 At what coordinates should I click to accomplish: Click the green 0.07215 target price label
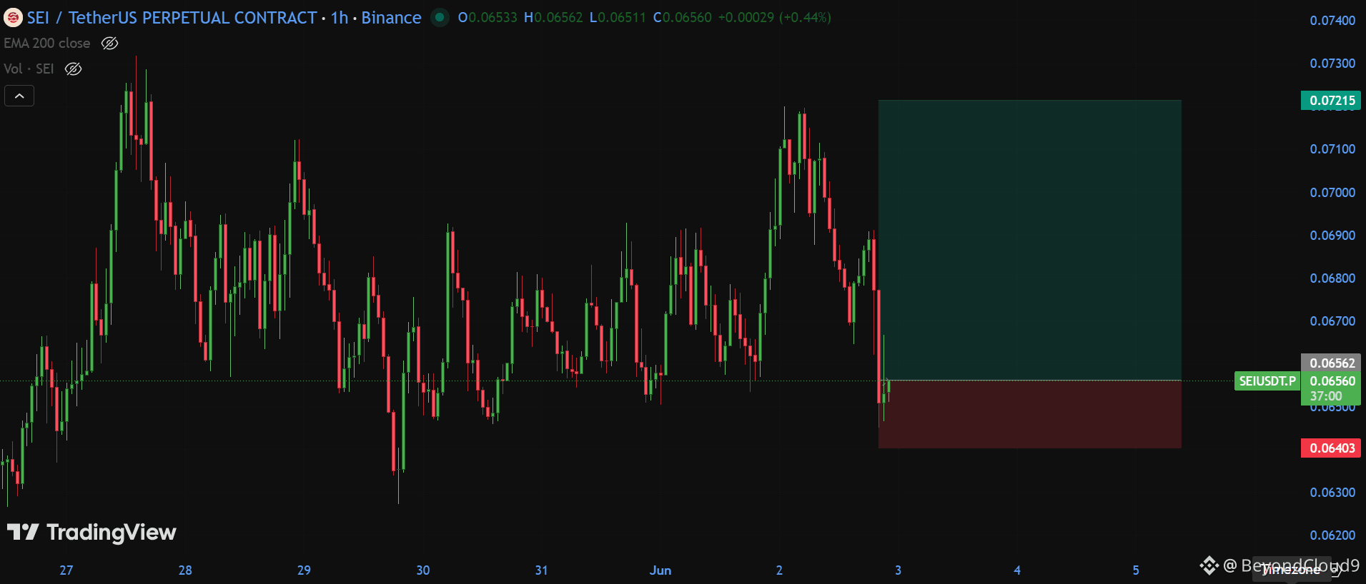coord(1330,101)
